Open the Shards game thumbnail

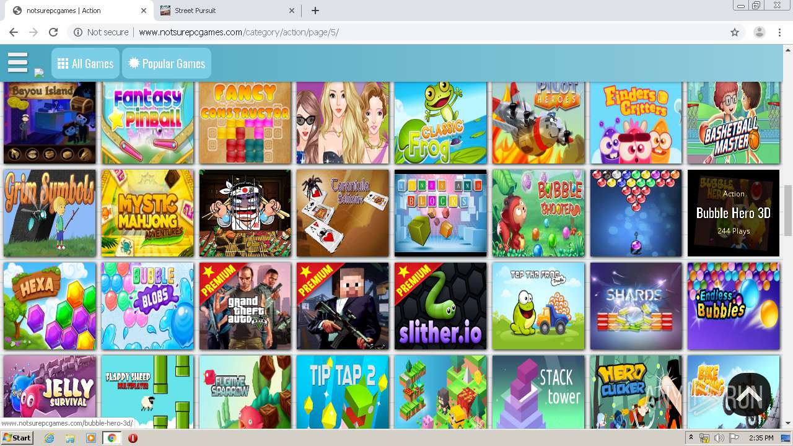(636, 306)
